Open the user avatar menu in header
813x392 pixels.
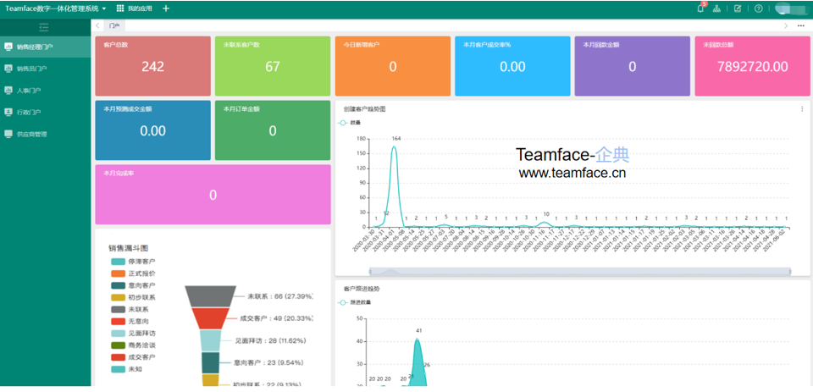coord(791,8)
